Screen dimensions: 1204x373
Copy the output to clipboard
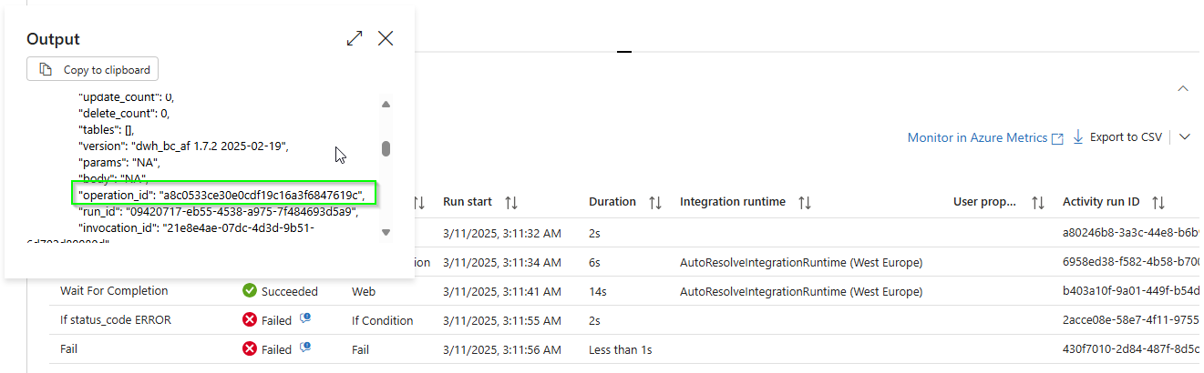tap(94, 69)
